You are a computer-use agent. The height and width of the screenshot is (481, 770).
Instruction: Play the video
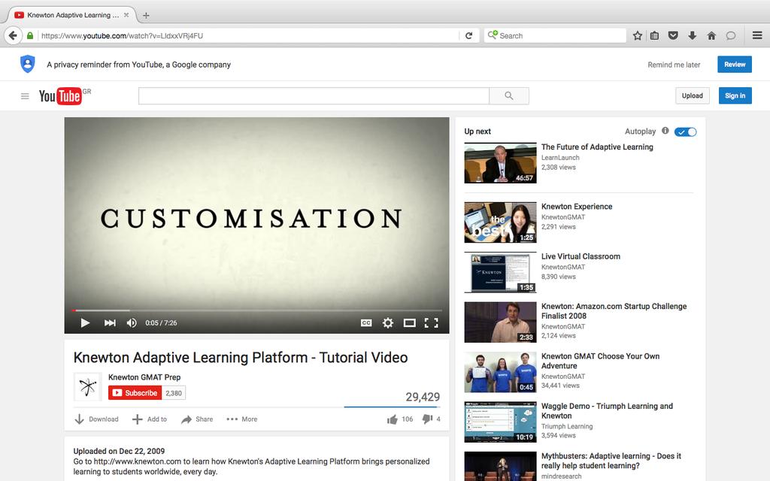tap(85, 322)
